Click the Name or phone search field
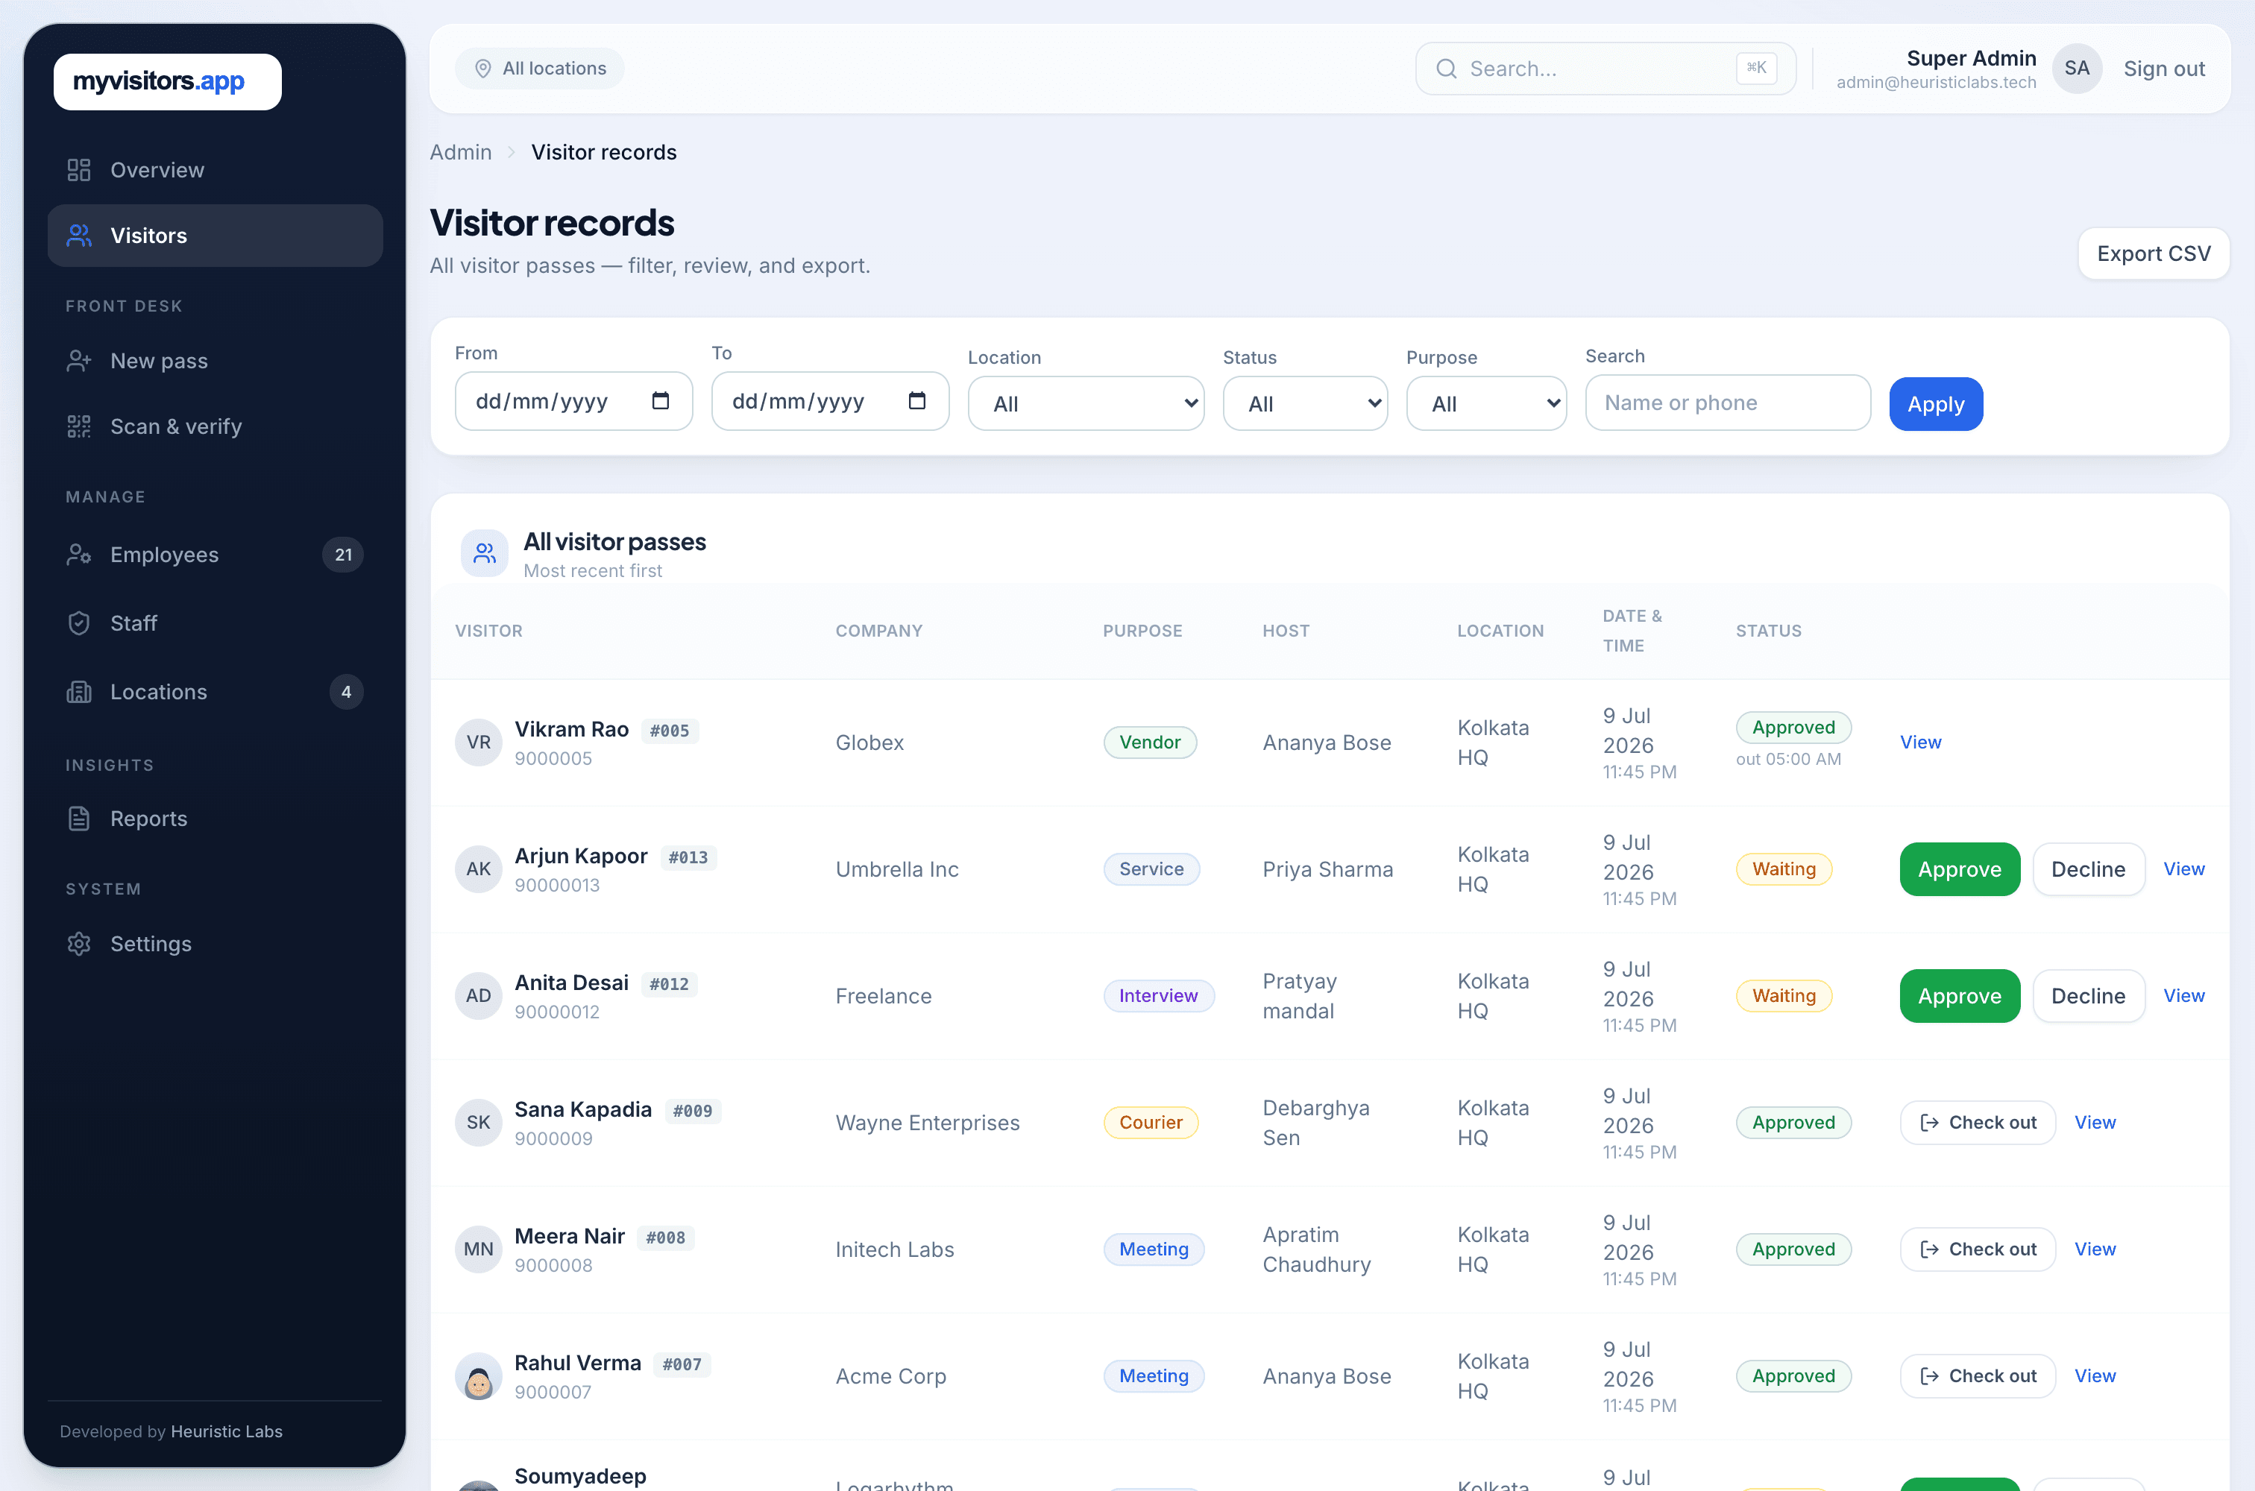This screenshot has height=1491, width=2255. coord(1727,403)
